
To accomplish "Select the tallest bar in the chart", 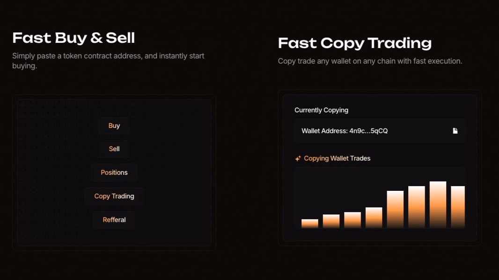I will (x=438, y=204).
